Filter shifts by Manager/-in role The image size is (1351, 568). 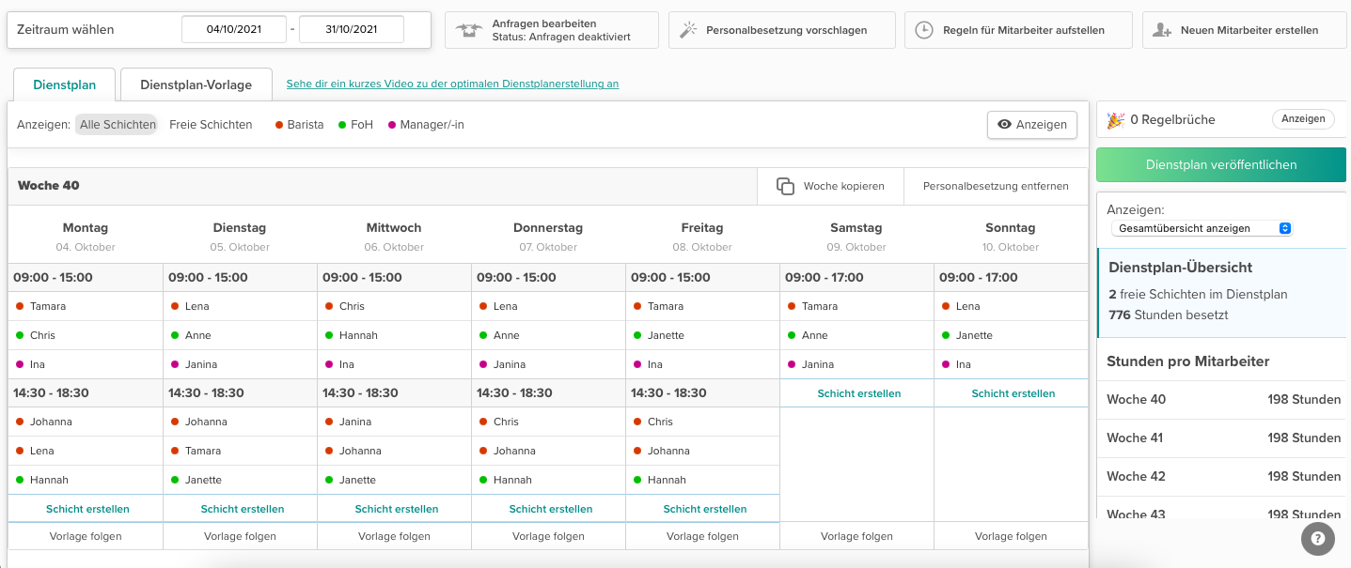coord(426,124)
